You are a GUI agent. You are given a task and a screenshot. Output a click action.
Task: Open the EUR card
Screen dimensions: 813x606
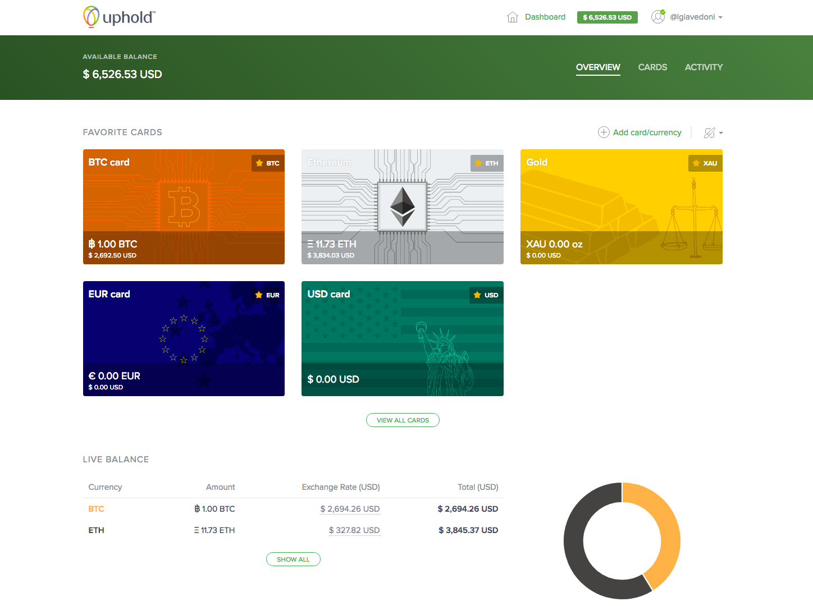pos(184,338)
